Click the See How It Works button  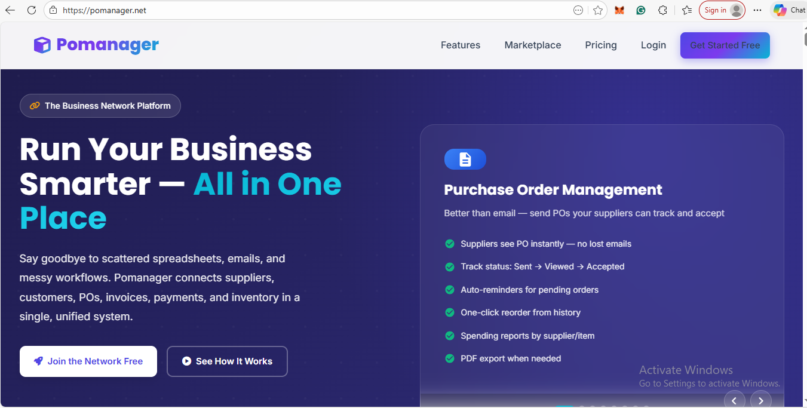(x=227, y=361)
